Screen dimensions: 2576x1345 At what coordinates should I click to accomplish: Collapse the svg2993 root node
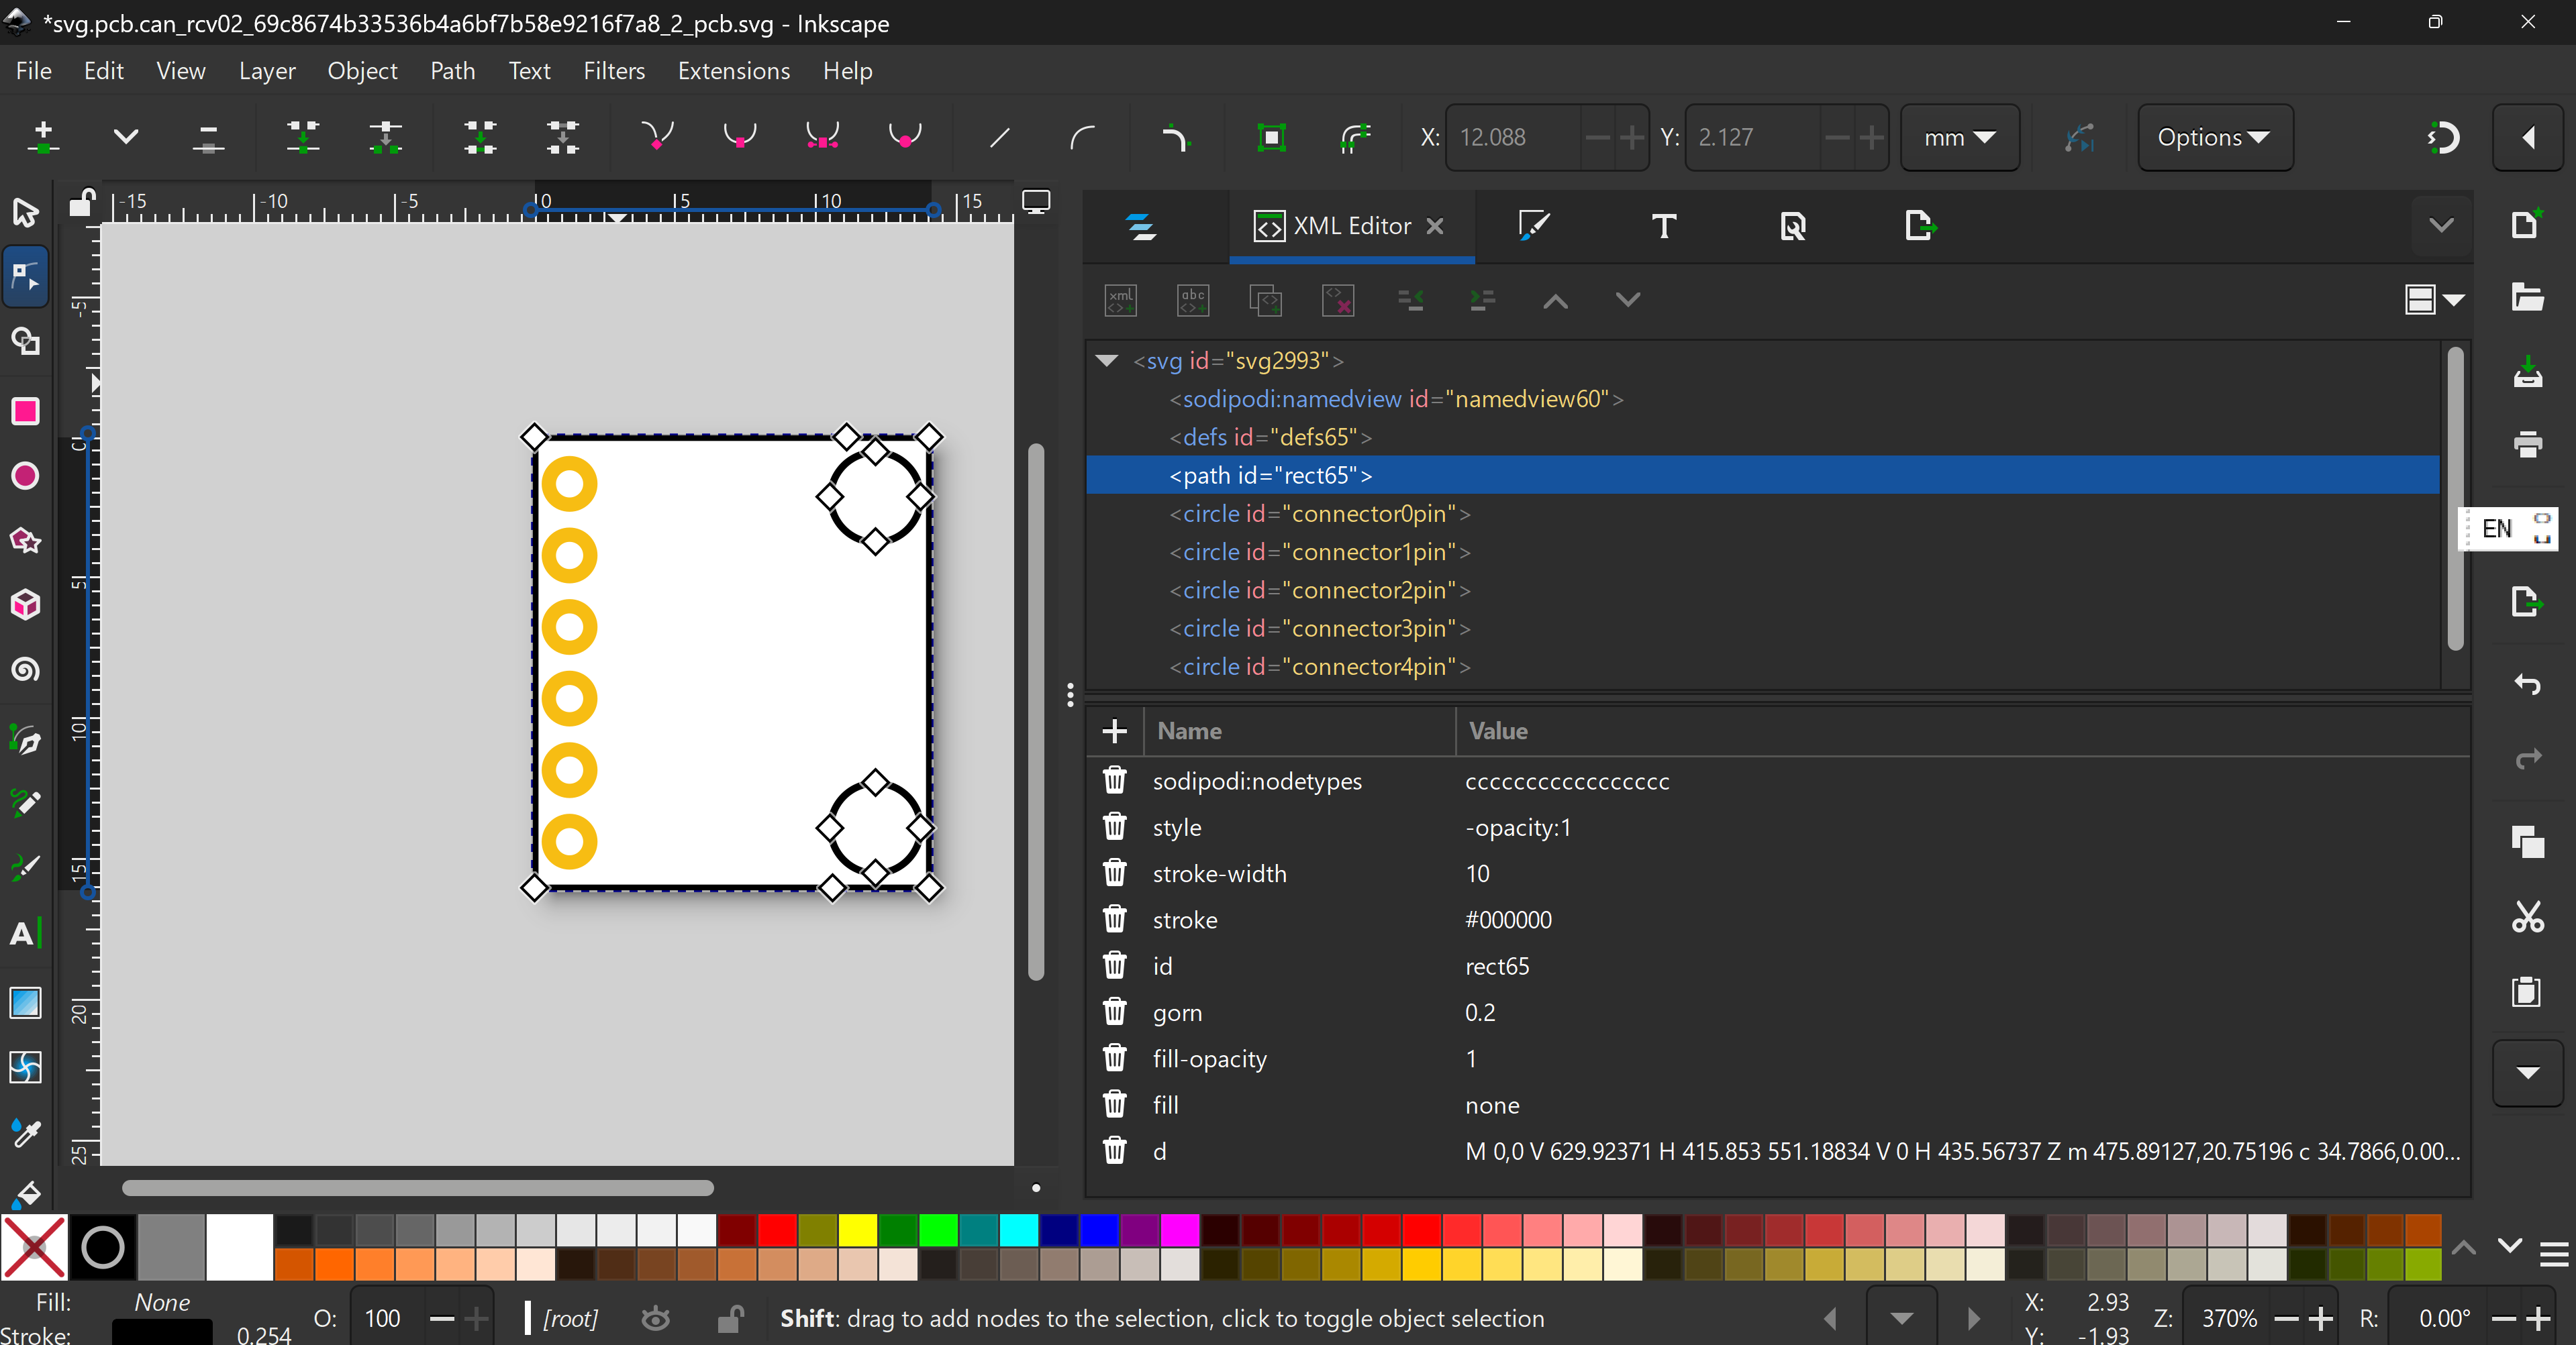tap(1106, 361)
